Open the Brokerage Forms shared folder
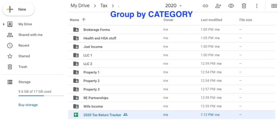Screen dimensions: 279x126 tap(96, 30)
